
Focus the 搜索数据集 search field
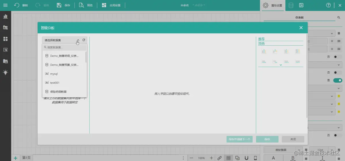tap(64, 47)
